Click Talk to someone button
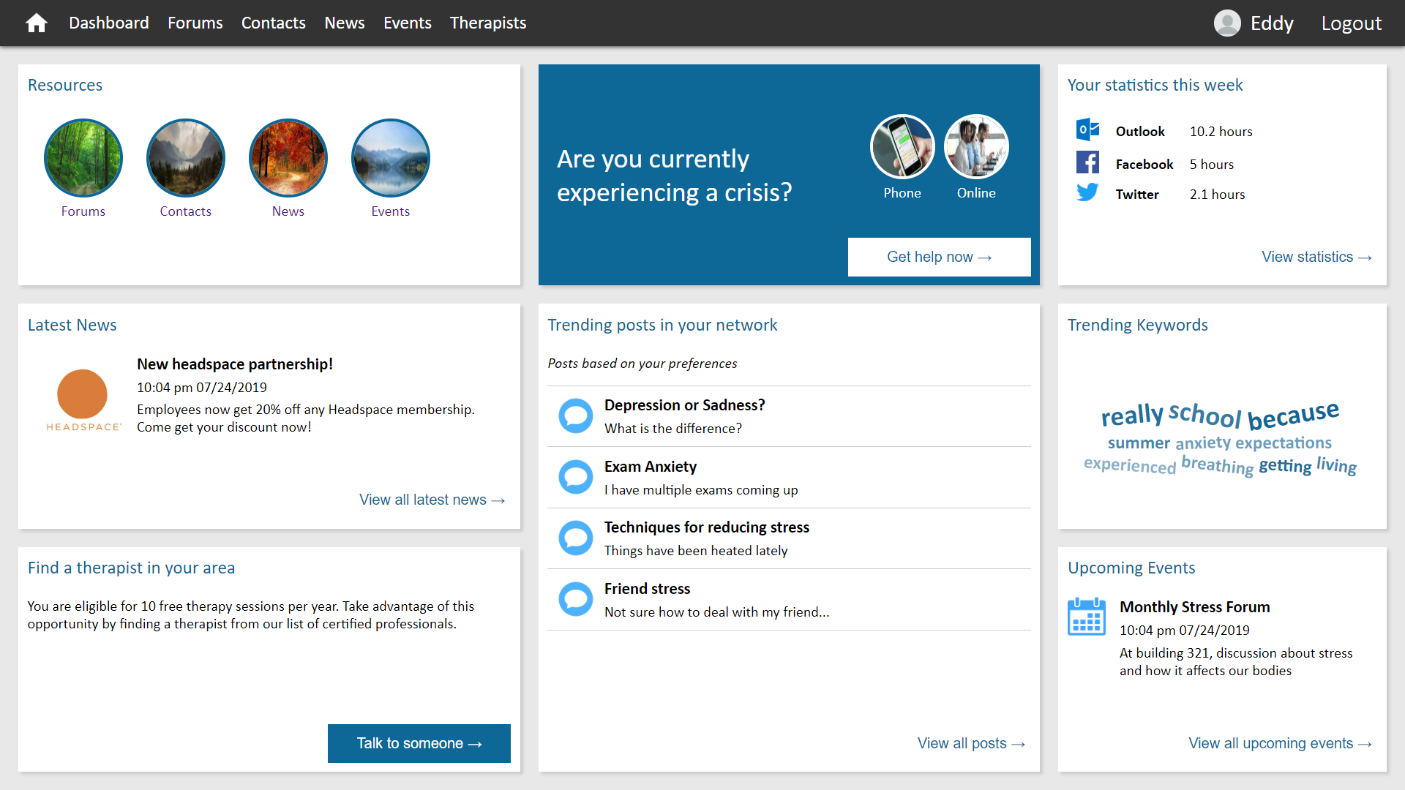 (419, 742)
